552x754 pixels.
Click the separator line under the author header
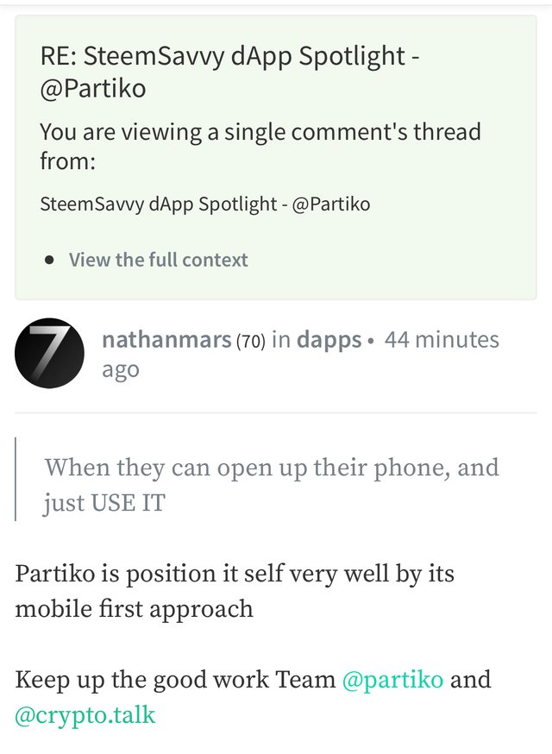coord(275,412)
